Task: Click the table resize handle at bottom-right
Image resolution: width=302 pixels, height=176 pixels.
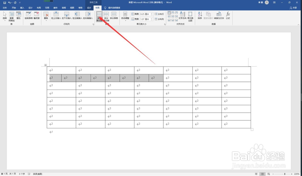Action: [x=252, y=130]
